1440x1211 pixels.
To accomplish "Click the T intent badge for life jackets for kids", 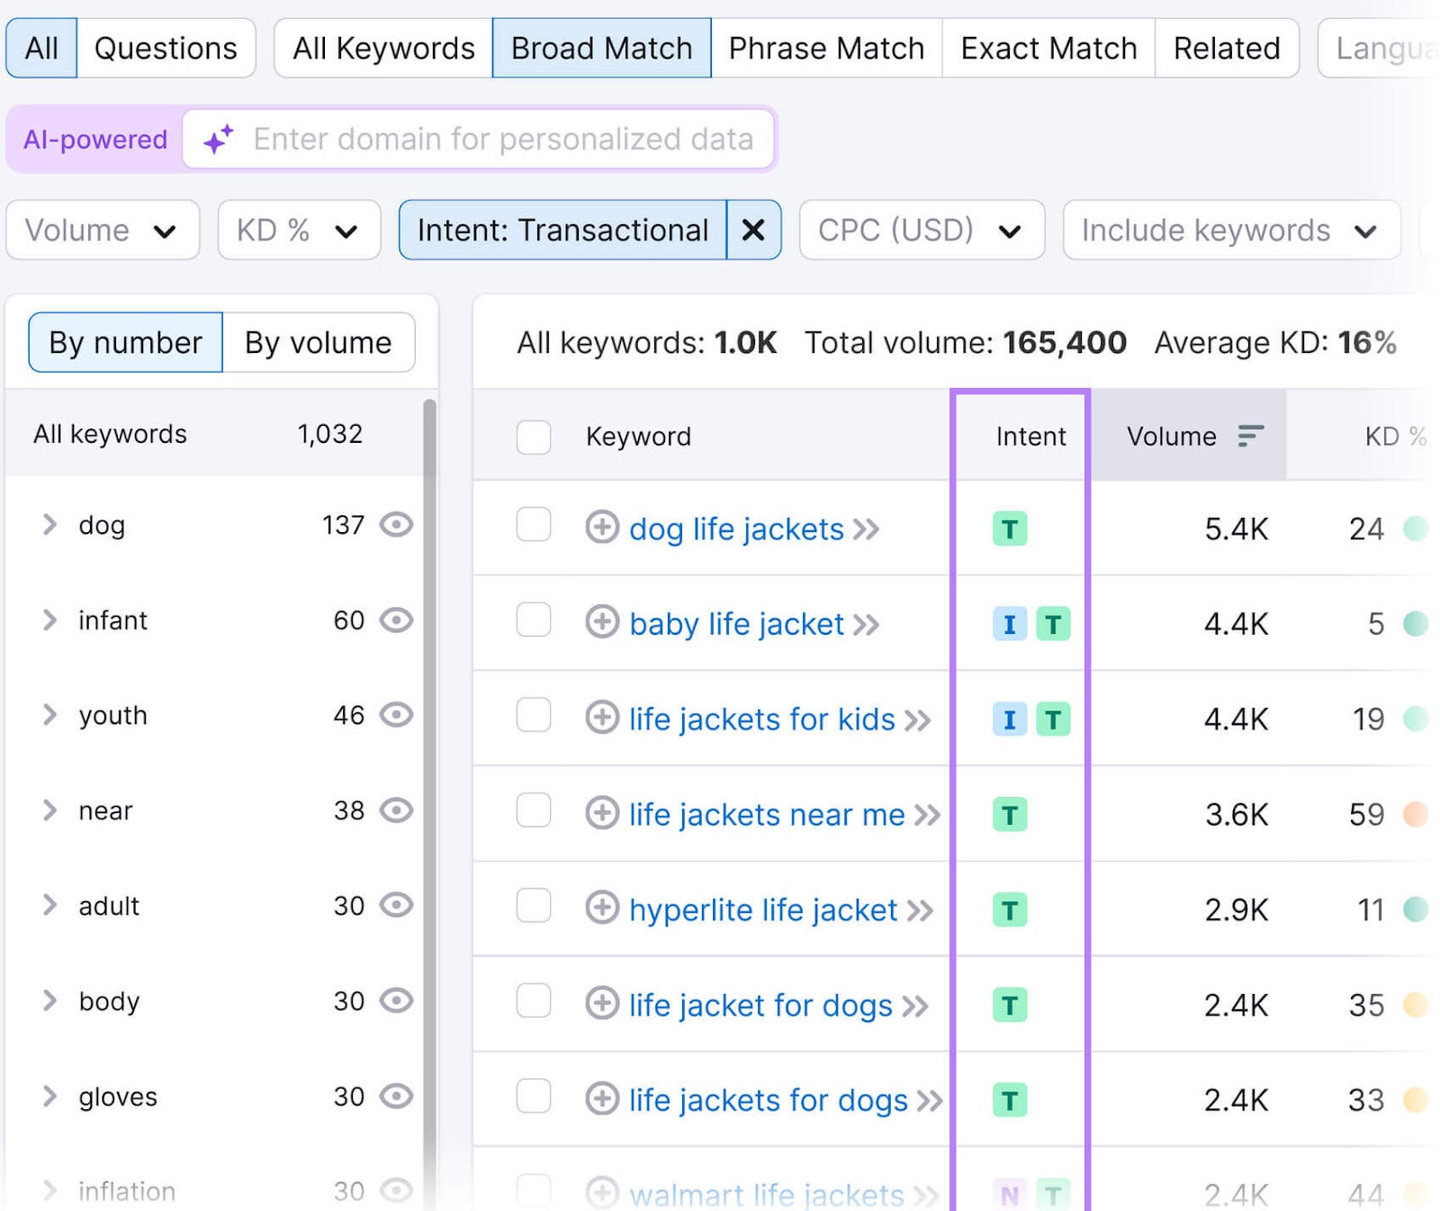I will (1053, 719).
